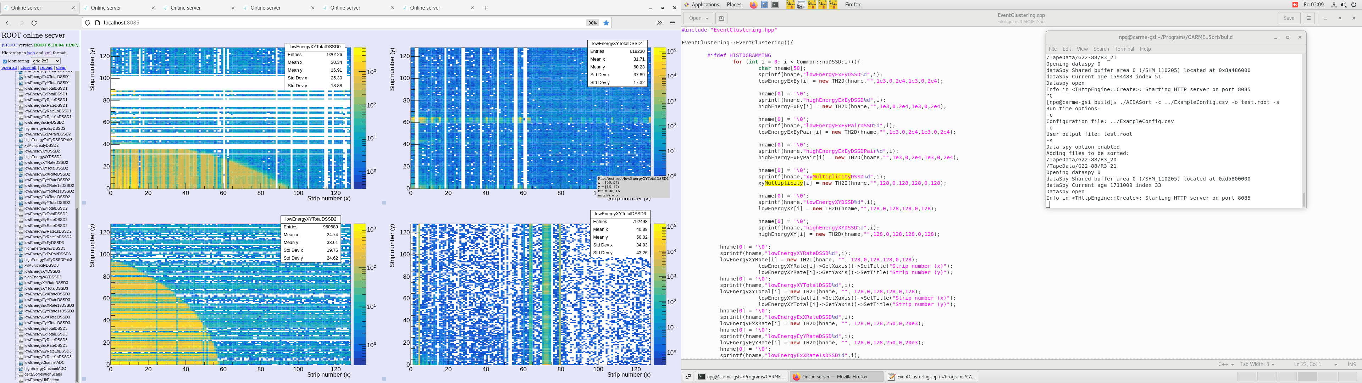Click the reload link in the sidebar
1362x383 pixels.
point(46,67)
